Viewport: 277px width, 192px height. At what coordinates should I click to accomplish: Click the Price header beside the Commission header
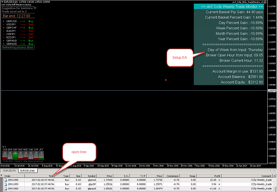point(155,176)
